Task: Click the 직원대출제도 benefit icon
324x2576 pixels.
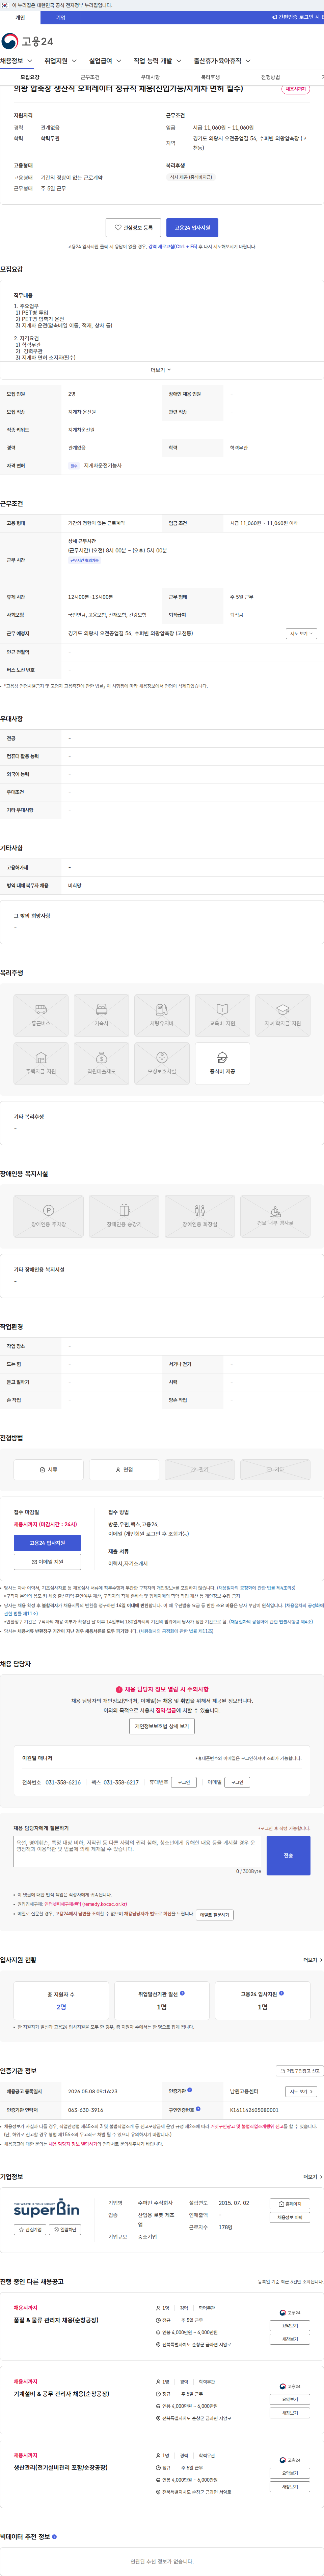Action: tap(102, 1063)
